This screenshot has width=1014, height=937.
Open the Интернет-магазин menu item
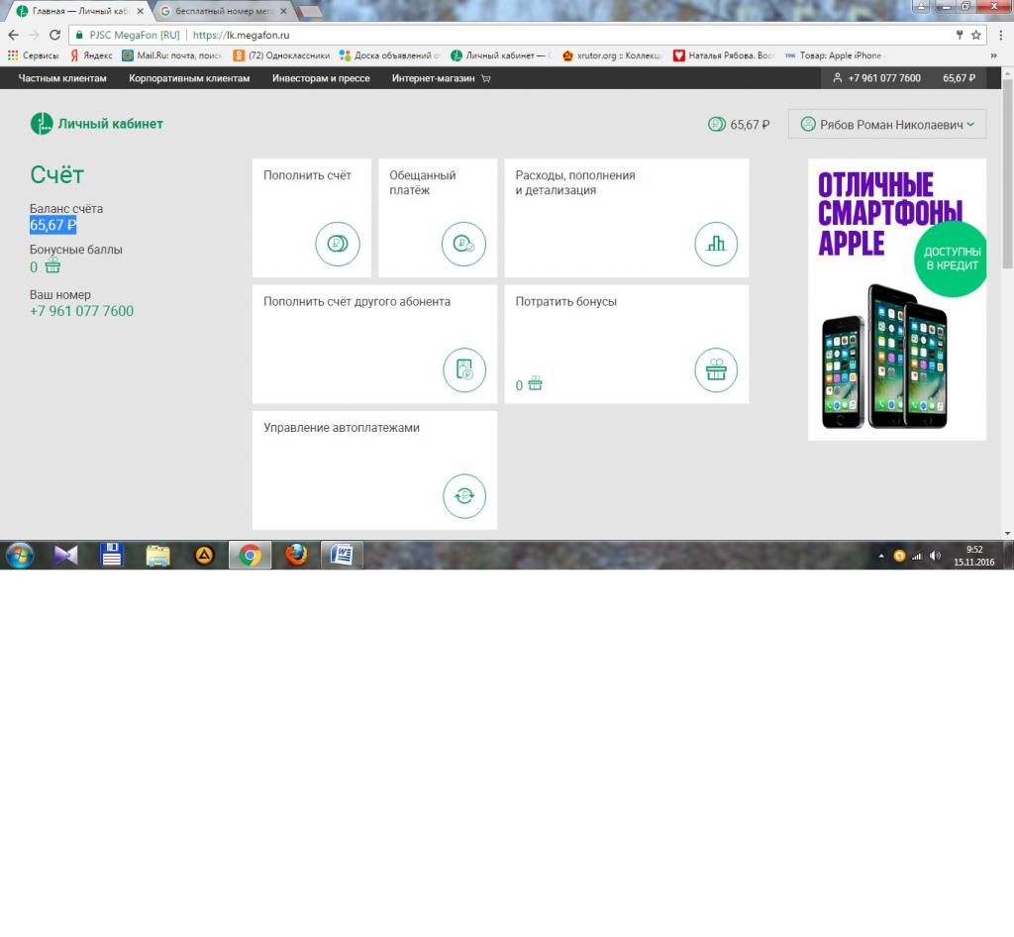click(x=434, y=78)
